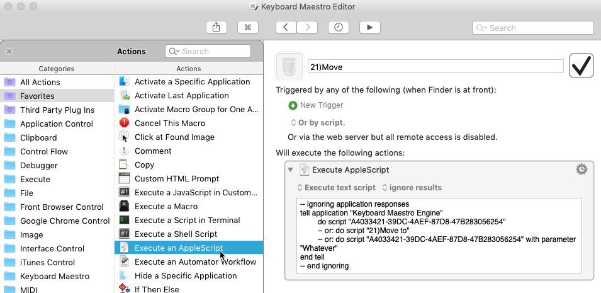Select 'Comment' action text
The width and height of the screenshot is (601, 293).
pyautogui.click(x=154, y=151)
